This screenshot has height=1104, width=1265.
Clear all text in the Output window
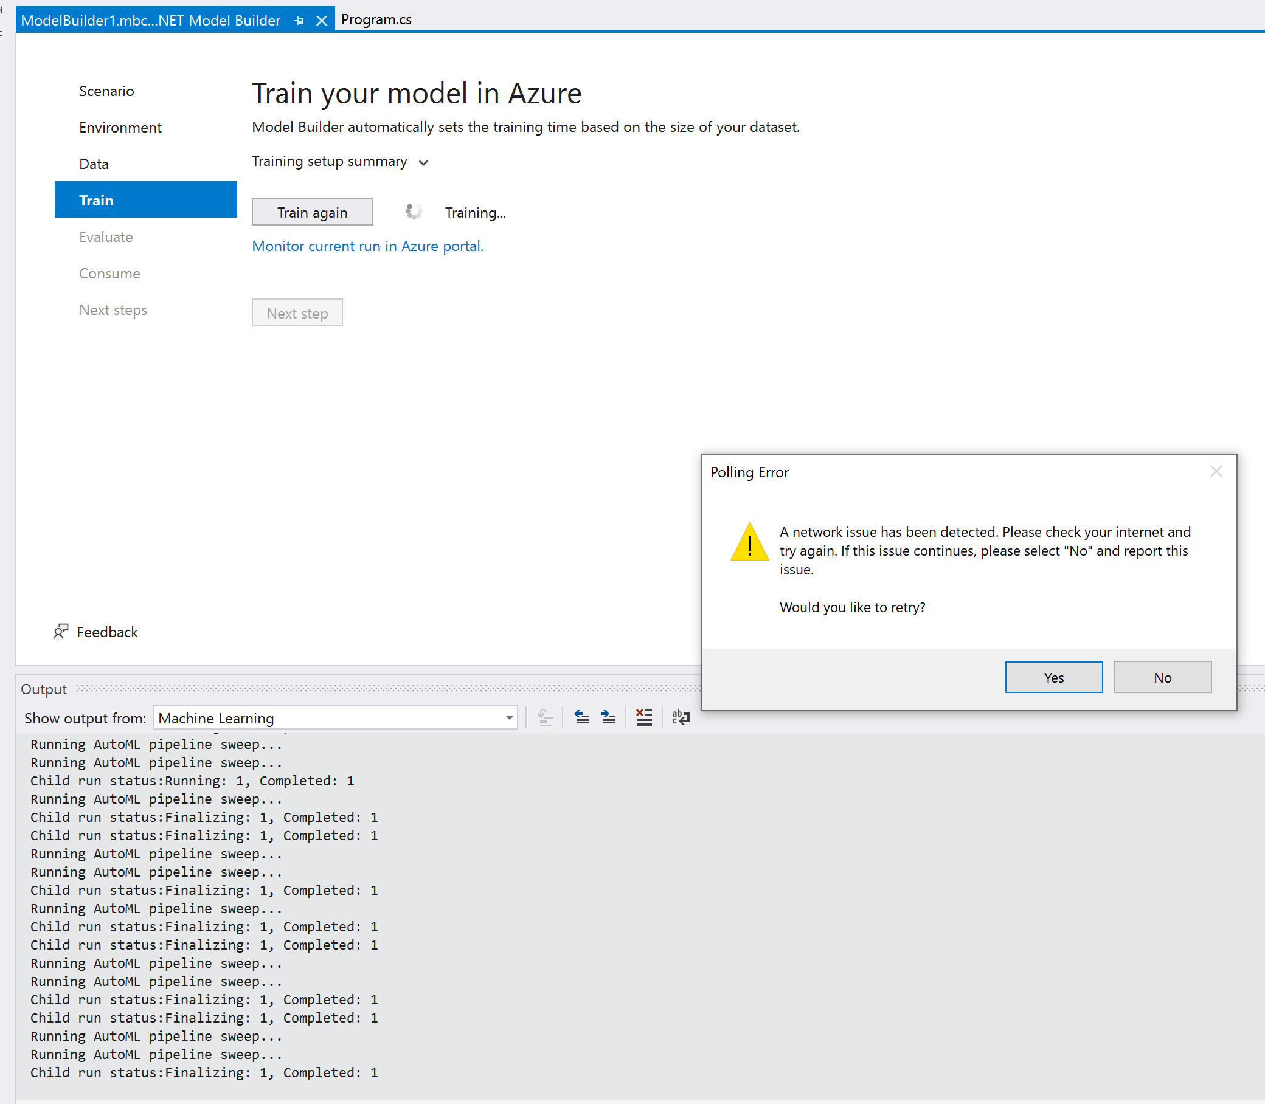tap(644, 717)
